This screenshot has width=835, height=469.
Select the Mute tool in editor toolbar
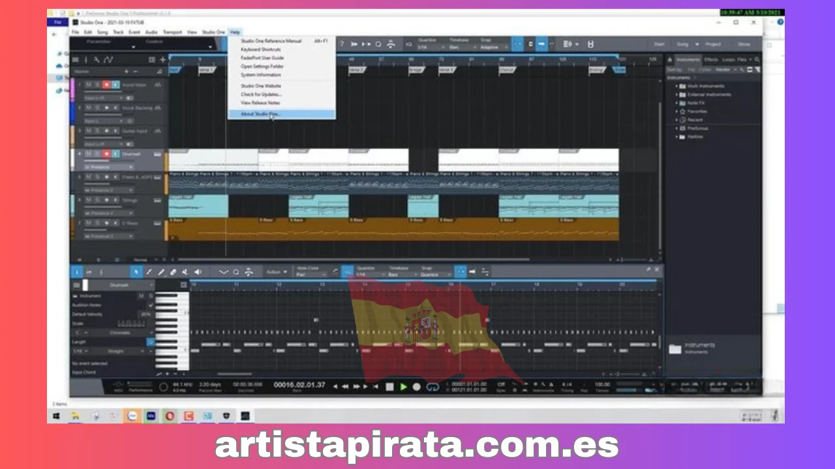[185, 272]
